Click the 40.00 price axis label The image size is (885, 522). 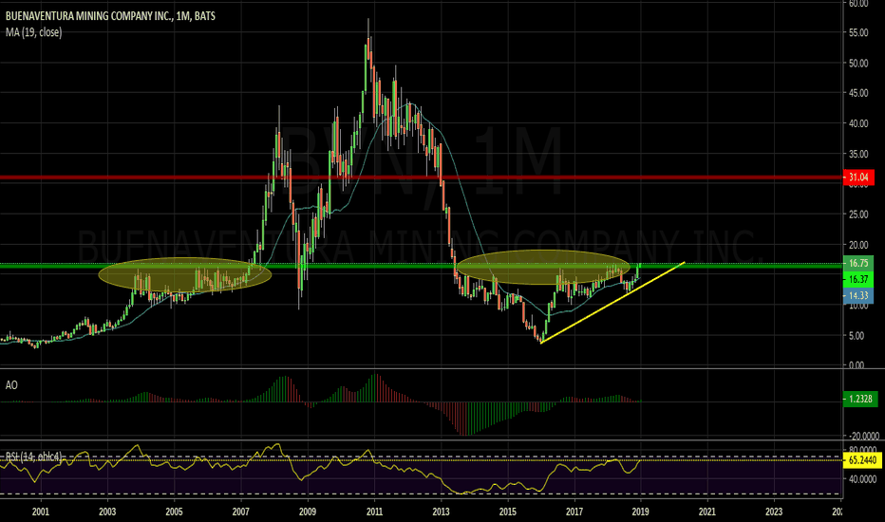(857, 123)
